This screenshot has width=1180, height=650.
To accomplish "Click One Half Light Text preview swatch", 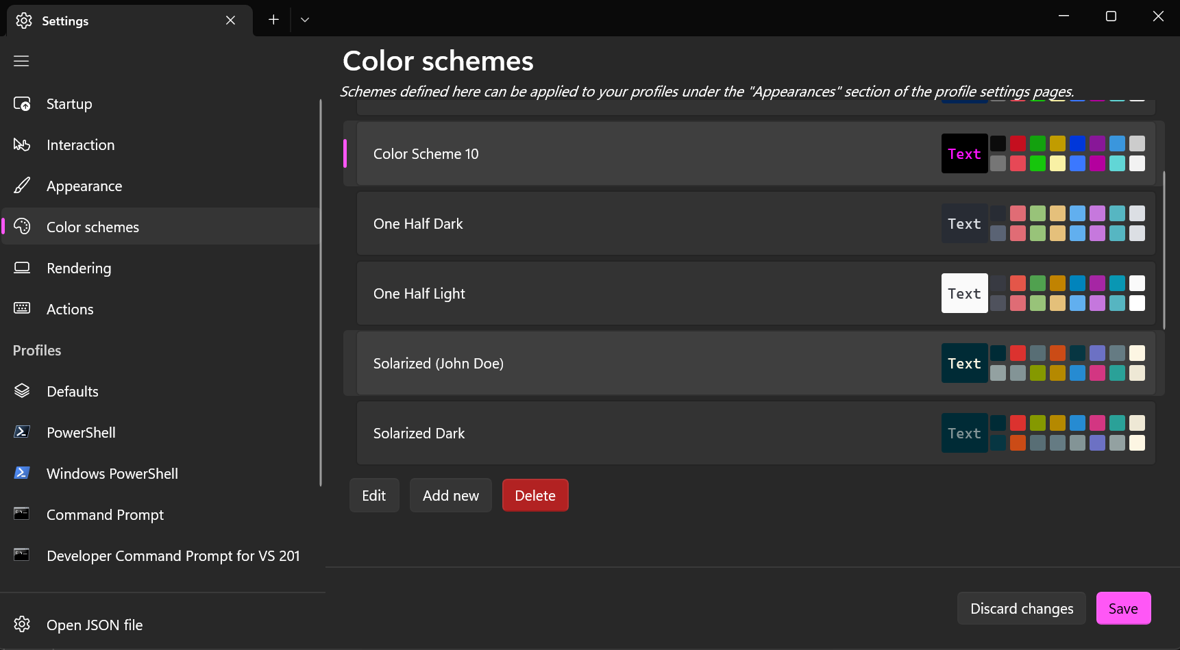I will click(964, 294).
